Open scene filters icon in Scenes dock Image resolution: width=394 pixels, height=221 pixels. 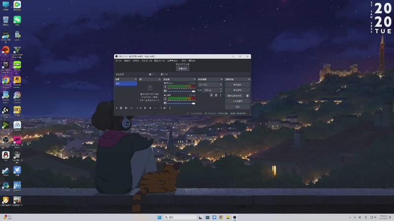(126, 108)
